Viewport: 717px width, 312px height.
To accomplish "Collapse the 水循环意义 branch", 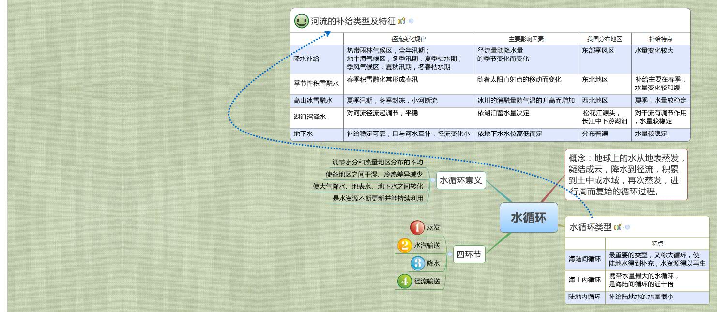I will 432,180.
